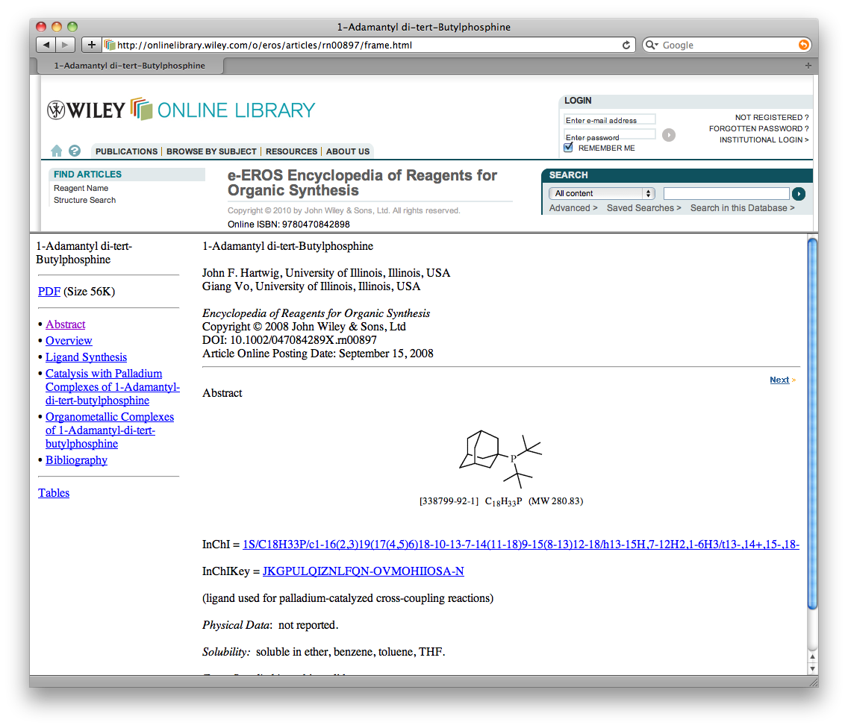Click the scroll down arrow on the content scrollbar
Screen dimensions: 848x728
click(811, 668)
